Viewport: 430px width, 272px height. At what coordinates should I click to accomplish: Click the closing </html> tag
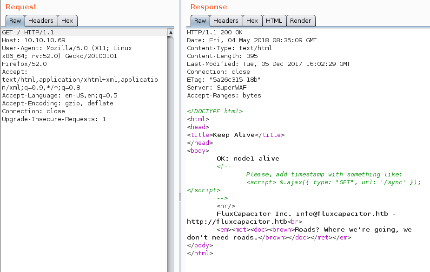click(x=200, y=253)
